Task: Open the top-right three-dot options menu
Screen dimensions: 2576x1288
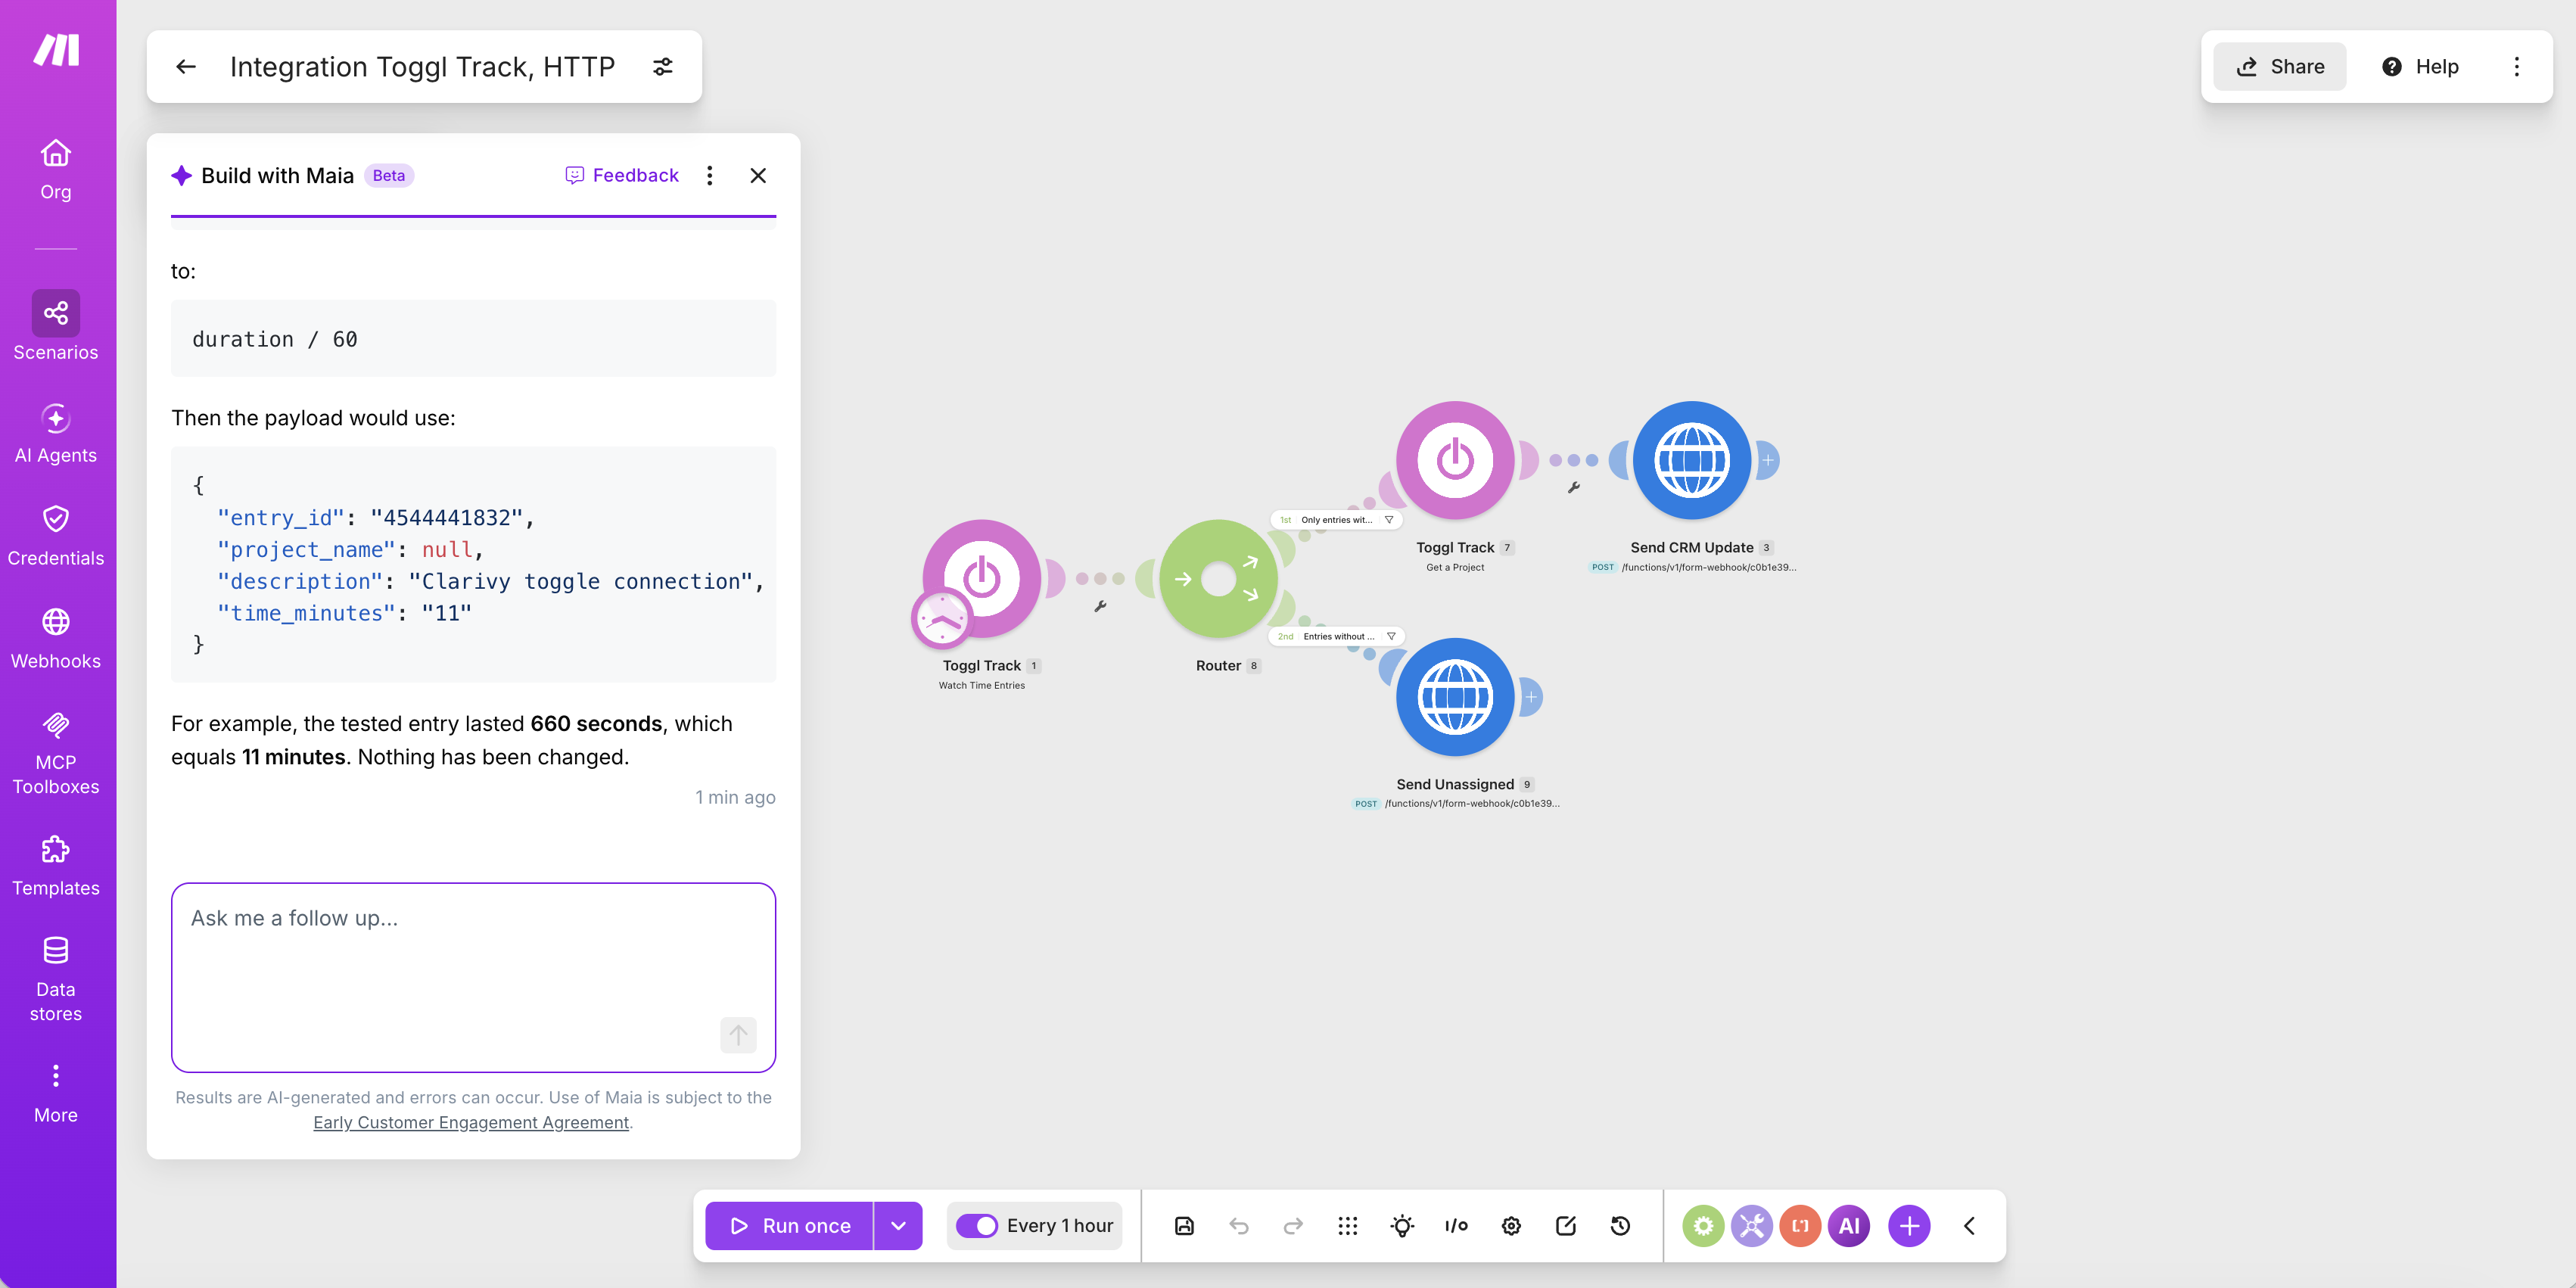Action: coord(2517,67)
